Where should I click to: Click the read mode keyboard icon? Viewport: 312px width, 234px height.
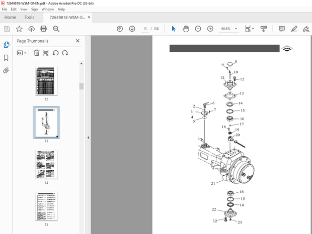coord(264,29)
